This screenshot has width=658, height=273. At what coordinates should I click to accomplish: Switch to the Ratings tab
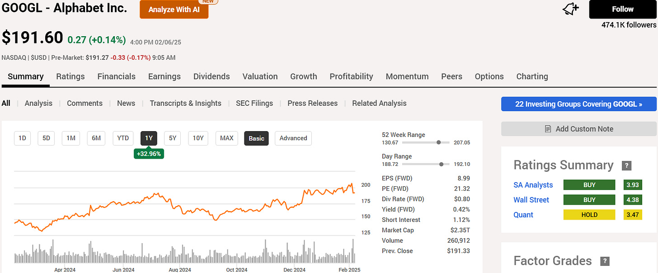point(70,76)
